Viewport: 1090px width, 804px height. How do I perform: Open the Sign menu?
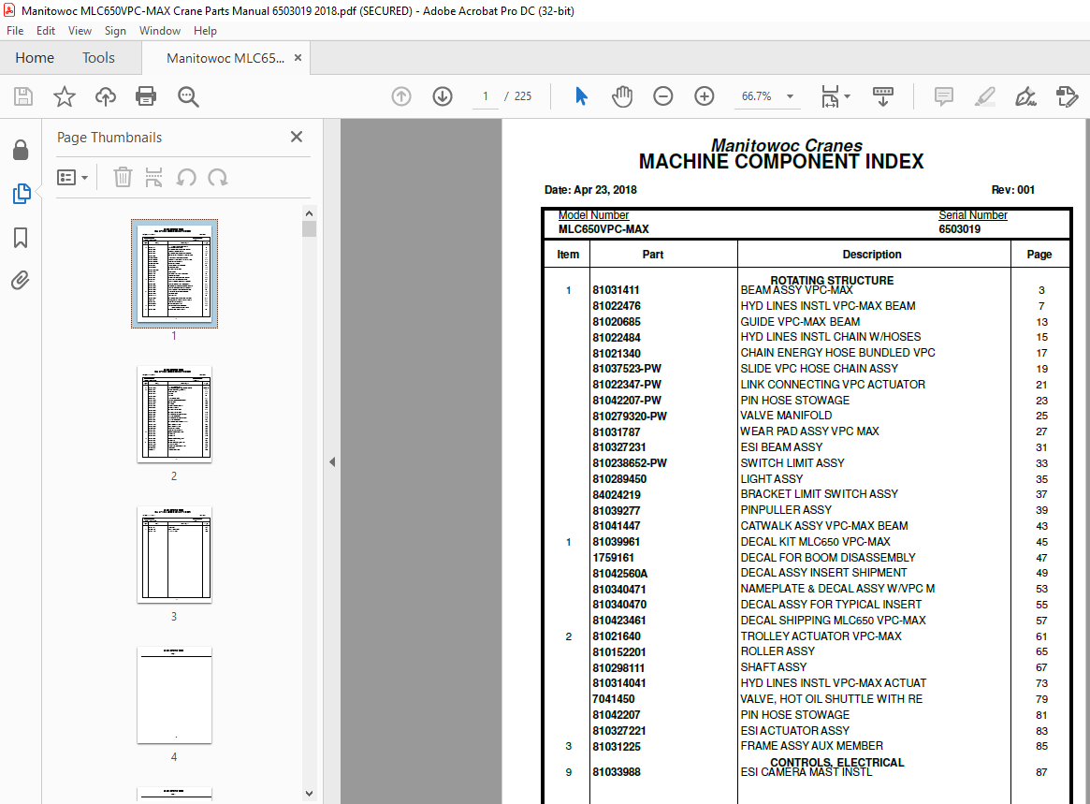click(x=115, y=31)
